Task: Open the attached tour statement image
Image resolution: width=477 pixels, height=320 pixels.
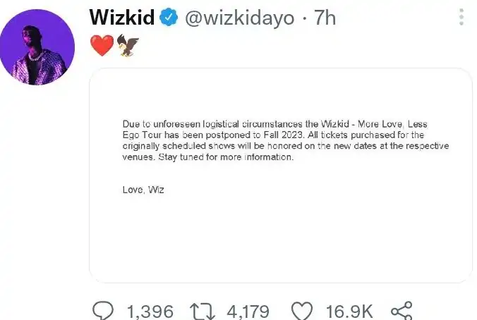Action: [x=280, y=176]
